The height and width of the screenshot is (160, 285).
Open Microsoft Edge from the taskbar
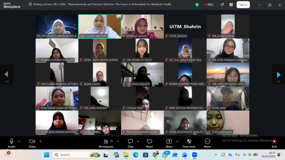point(135,155)
